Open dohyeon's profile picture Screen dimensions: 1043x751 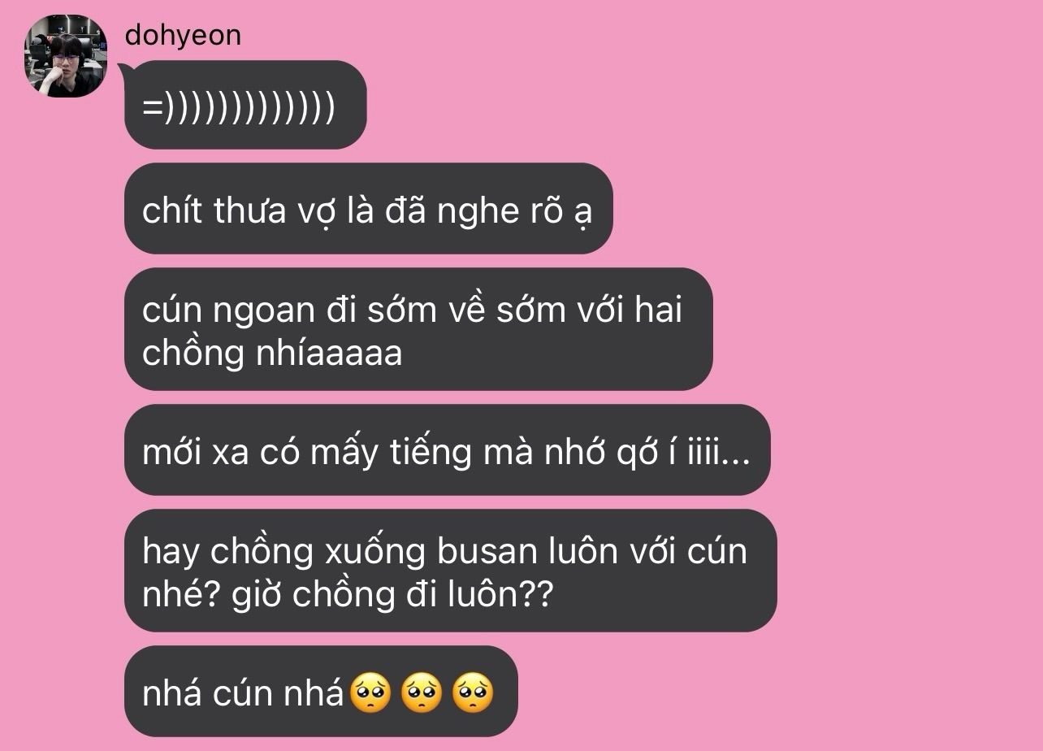pyautogui.click(x=66, y=56)
